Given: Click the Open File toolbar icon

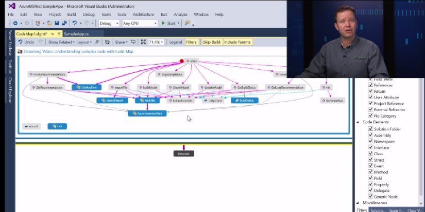Looking at the screenshot, I should pyautogui.click(x=49, y=23).
